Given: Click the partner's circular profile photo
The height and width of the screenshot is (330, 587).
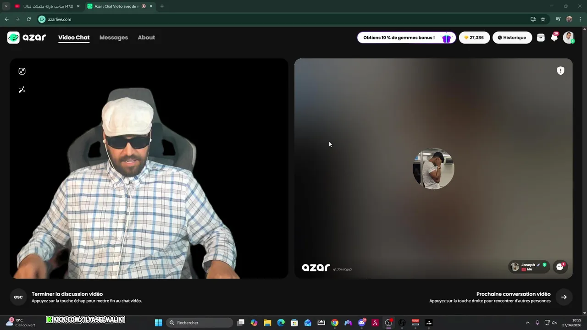Looking at the screenshot, I should (433, 168).
